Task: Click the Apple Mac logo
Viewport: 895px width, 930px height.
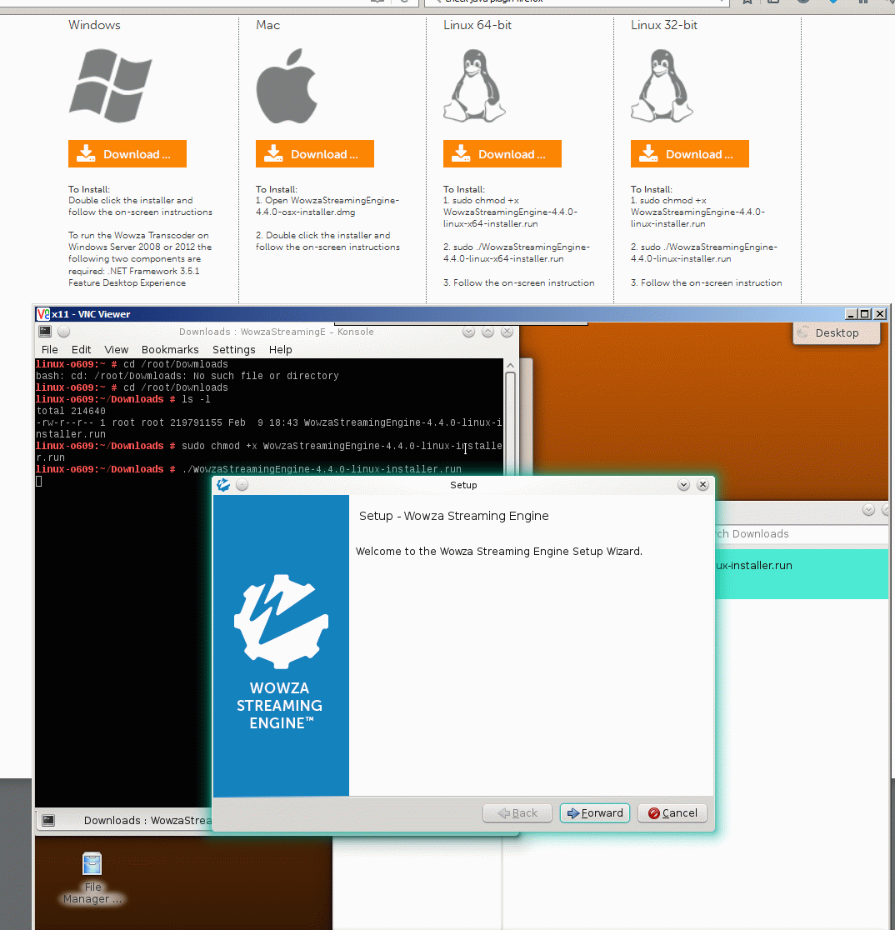Action: tap(287, 86)
